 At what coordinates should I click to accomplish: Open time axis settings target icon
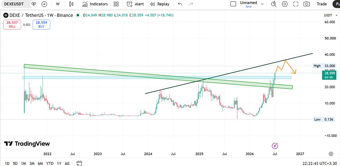[331, 154]
